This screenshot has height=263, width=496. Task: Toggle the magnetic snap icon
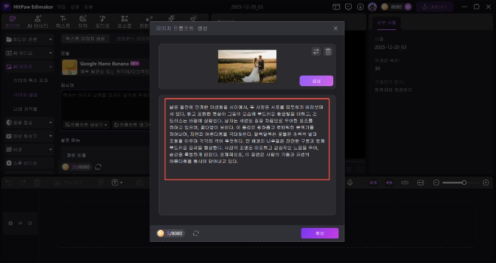[389, 183]
